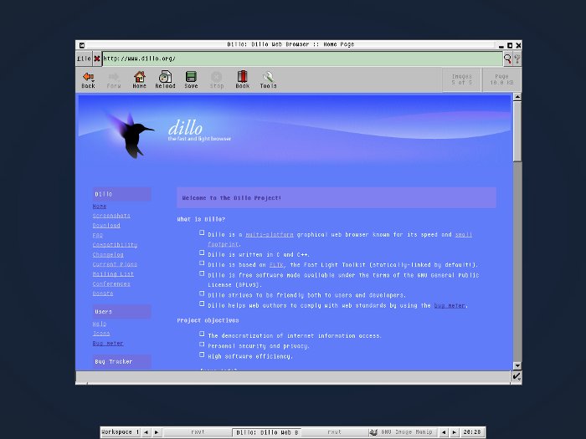This screenshot has width=586, height=439.
Task: Click the left arrow beside the taskbar clock
Action: click(444, 432)
